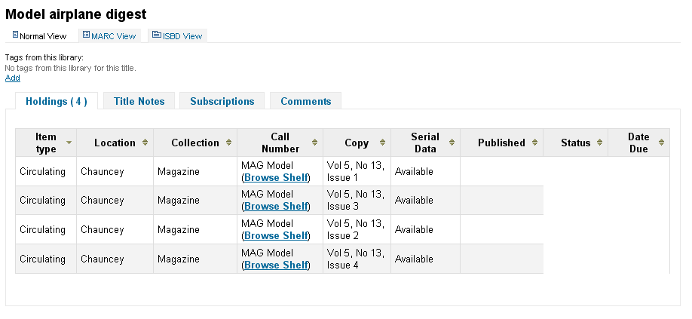The height and width of the screenshot is (319, 692).
Task: Click the Collection column sort arrows
Action: click(x=229, y=143)
